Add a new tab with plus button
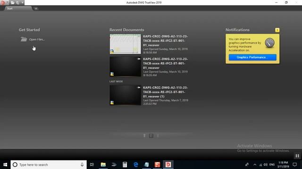 36,8
